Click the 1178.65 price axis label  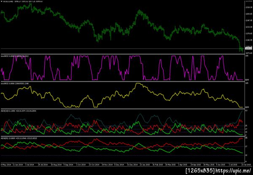[249, 34]
